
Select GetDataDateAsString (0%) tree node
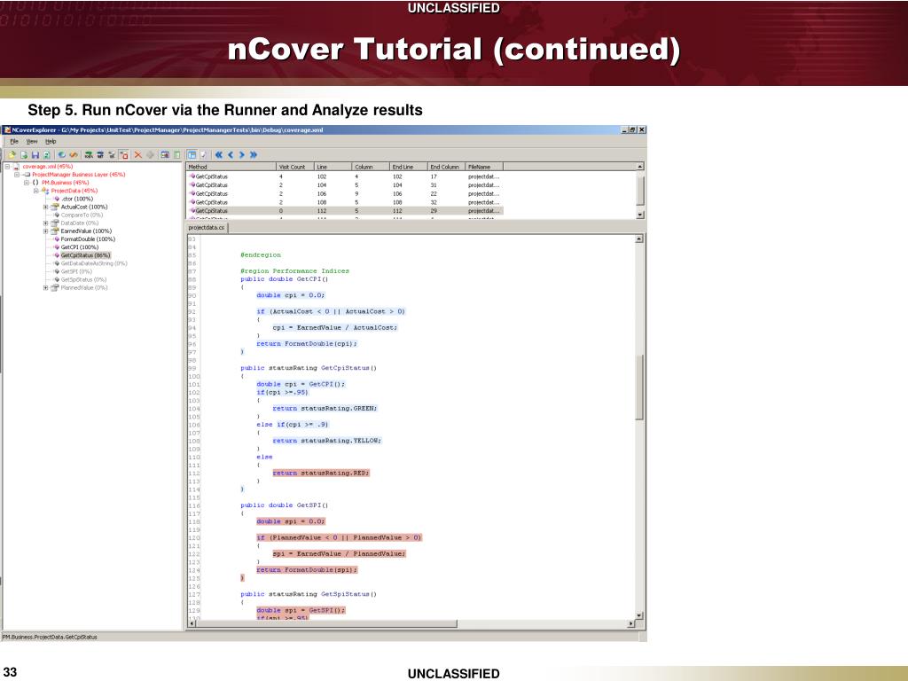point(94,263)
